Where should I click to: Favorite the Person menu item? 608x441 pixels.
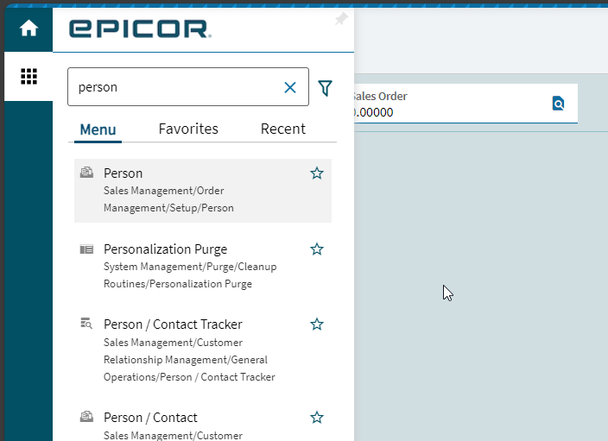(317, 173)
